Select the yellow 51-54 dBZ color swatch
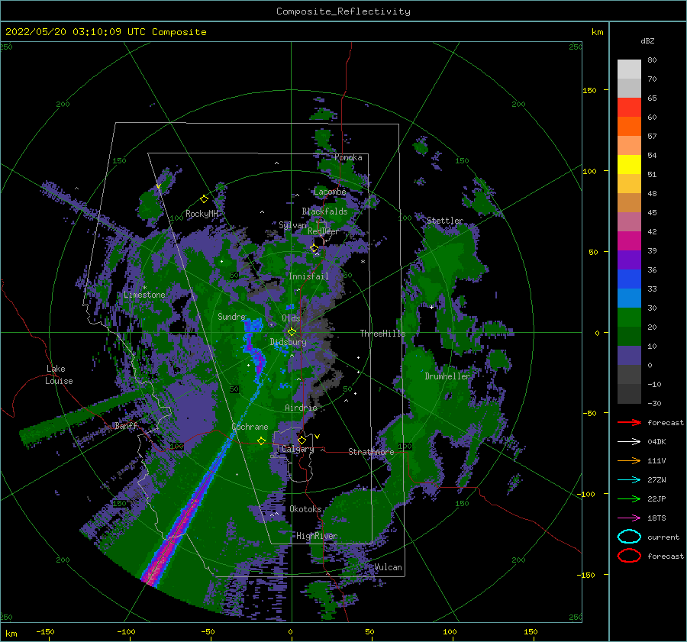Image resolution: width=687 pixels, height=642 pixels. [629, 165]
